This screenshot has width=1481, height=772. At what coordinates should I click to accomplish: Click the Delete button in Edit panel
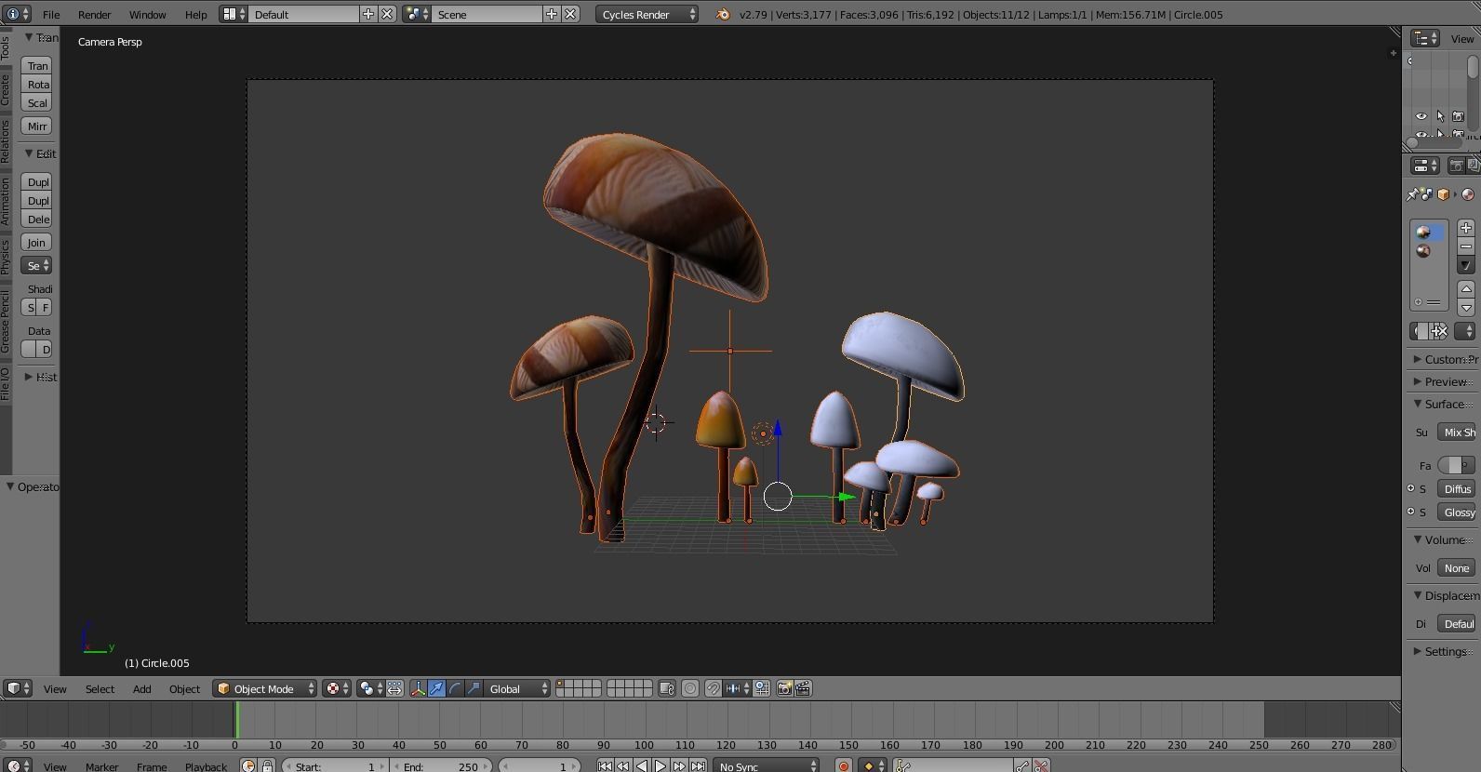pos(36,220)
